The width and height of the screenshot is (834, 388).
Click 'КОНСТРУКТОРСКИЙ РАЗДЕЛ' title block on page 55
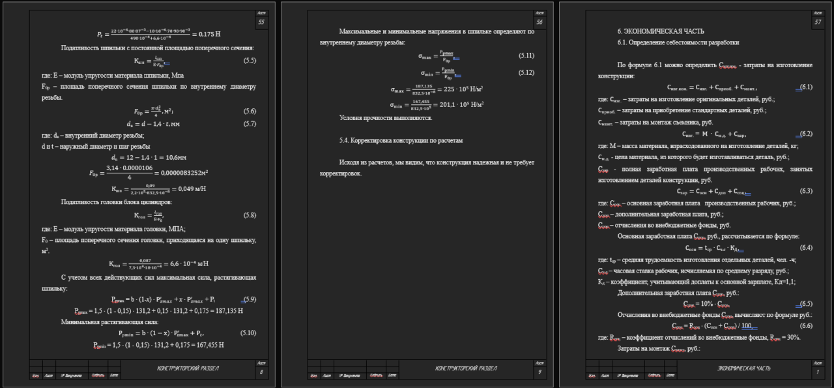pyautogui.click(x=188, y=369)
